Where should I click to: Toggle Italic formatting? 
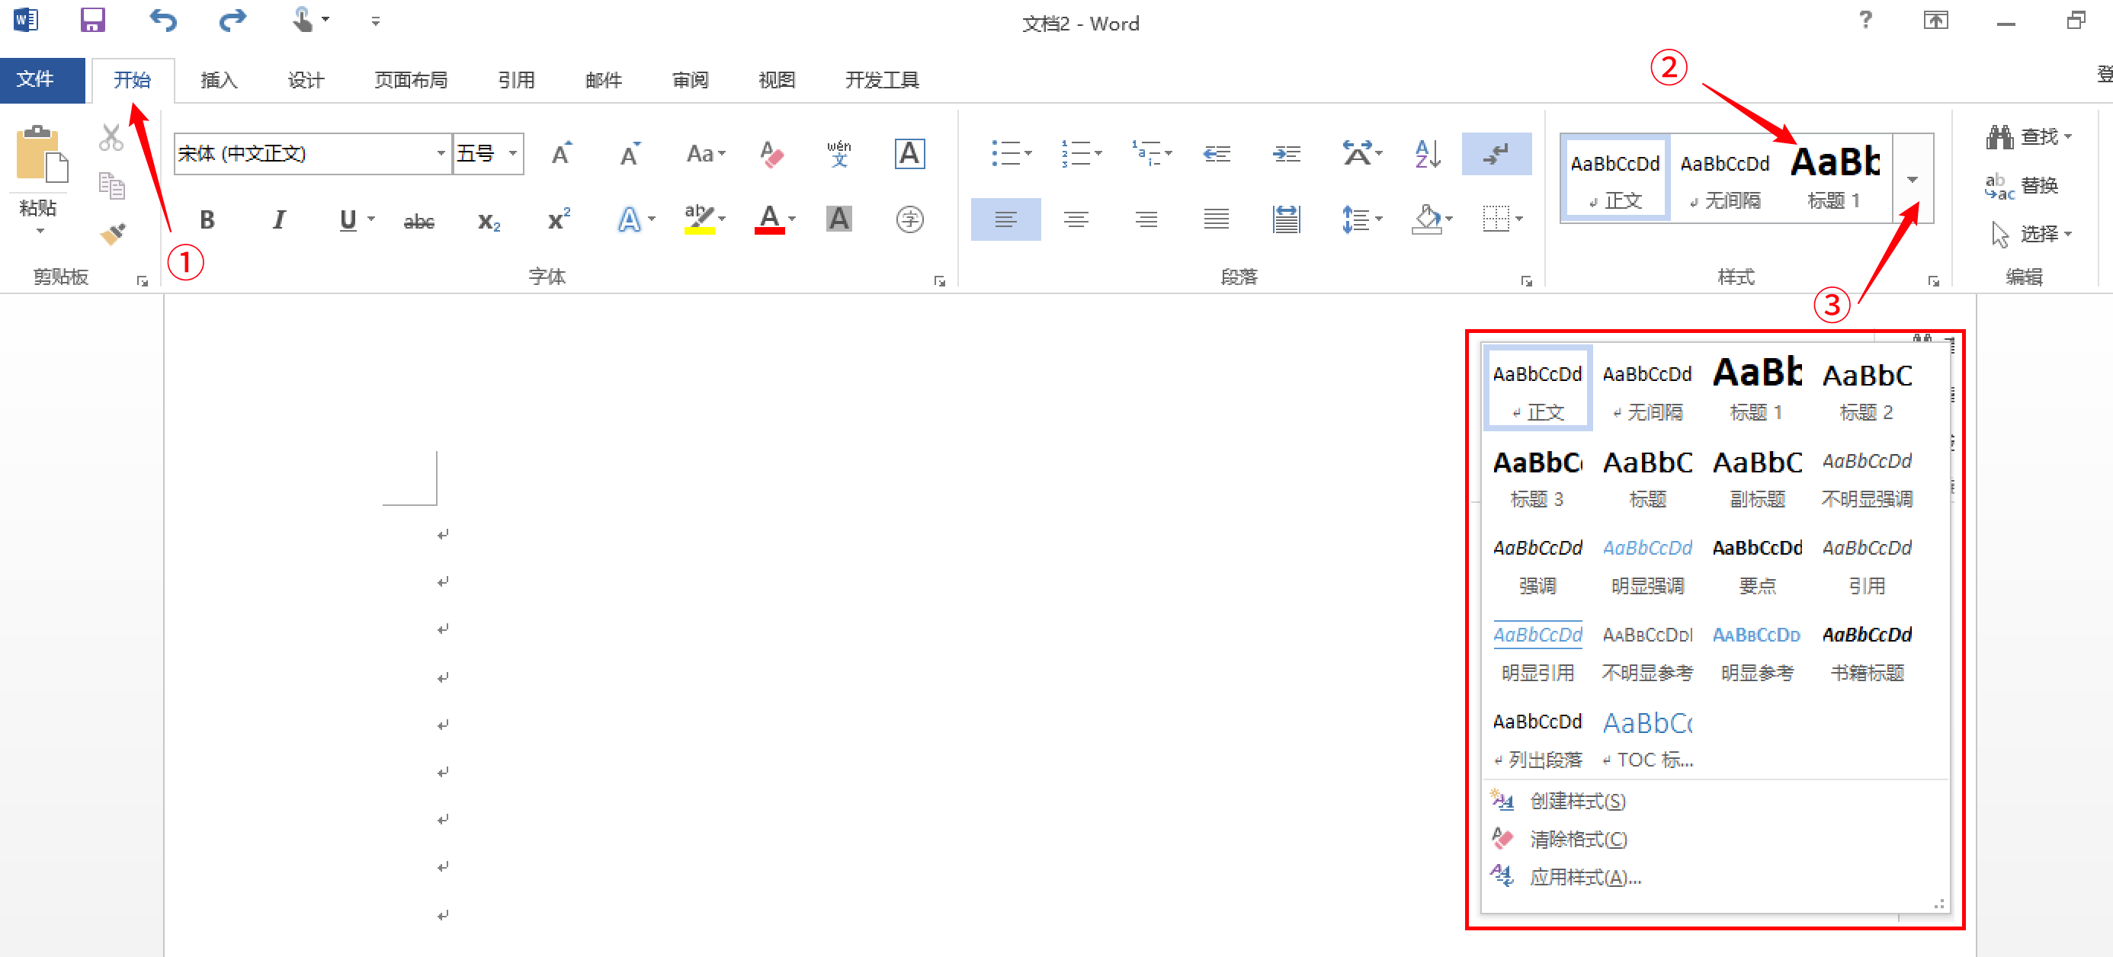point(278,219)
